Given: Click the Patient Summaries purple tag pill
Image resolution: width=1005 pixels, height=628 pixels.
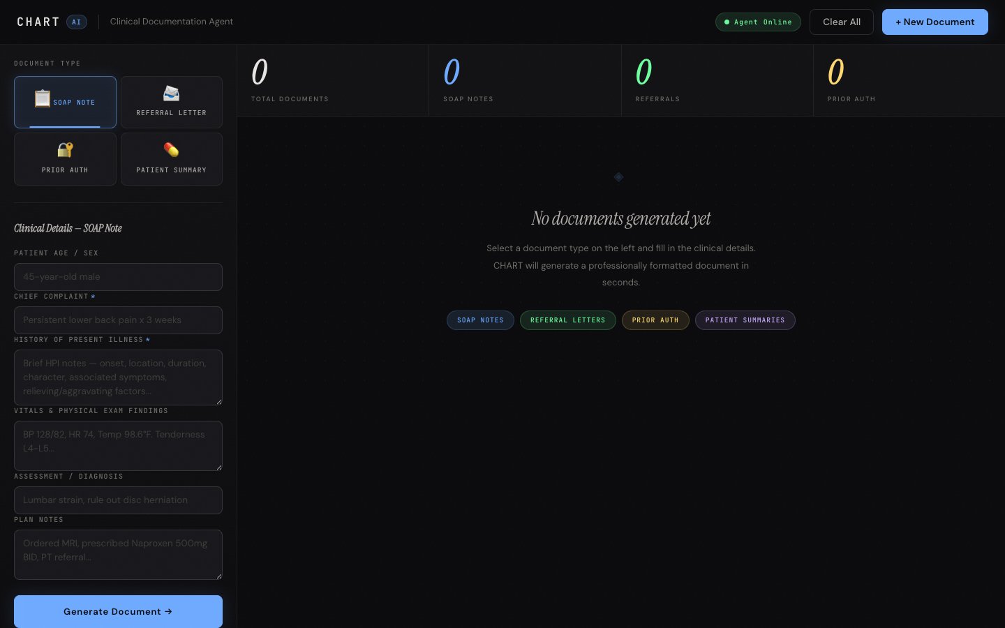Looking at the screenshot, I should coord(745,320).
